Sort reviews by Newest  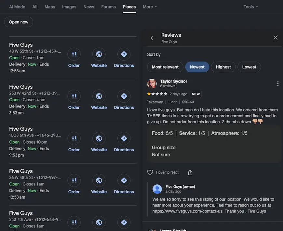point(197,67)
